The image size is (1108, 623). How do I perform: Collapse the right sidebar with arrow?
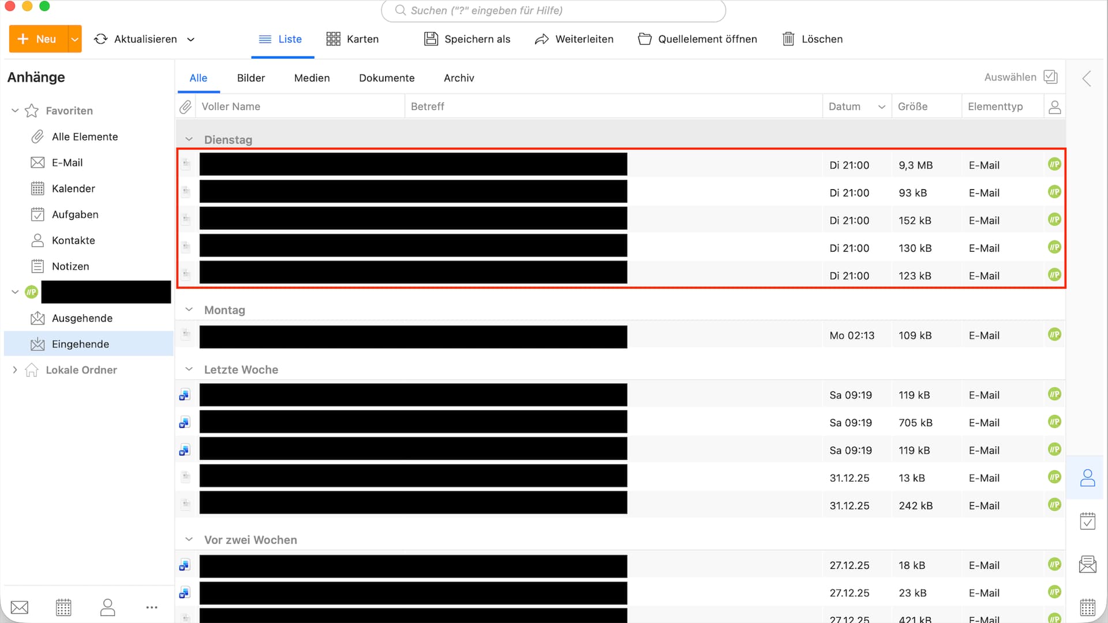[x=1087, y=78]
